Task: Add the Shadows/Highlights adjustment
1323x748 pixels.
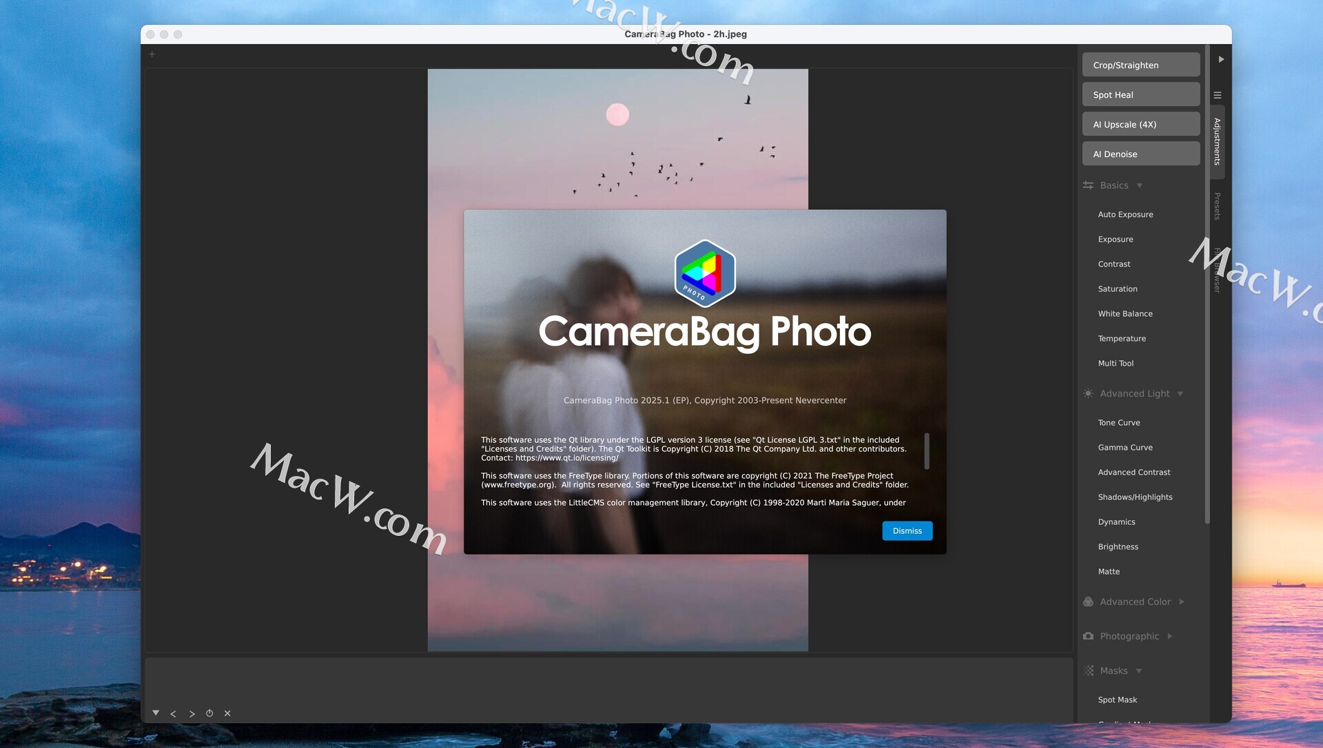Action: pyautogui.click(x=1135, y=497)
